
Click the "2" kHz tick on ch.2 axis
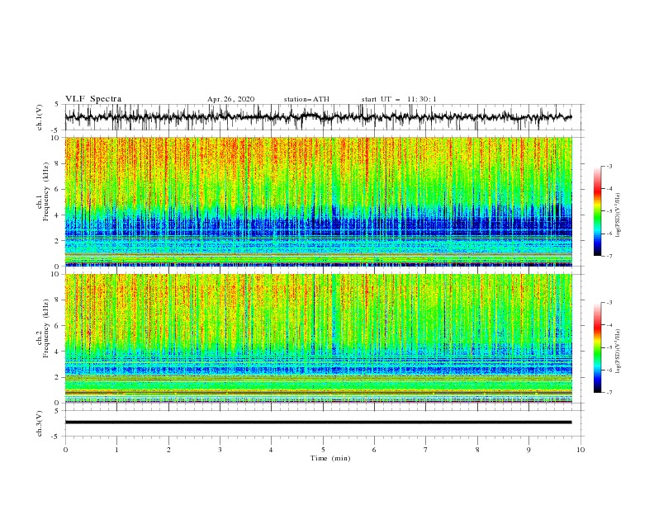tap(58, 377)
